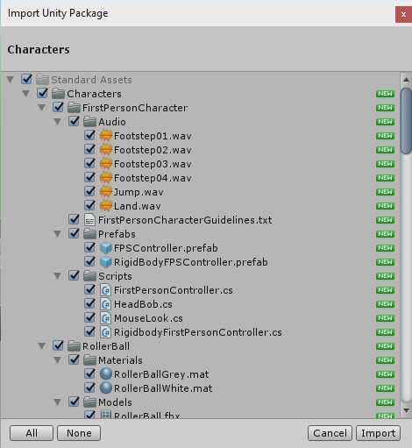Viewport: 412px width, 448px height.
Task: Select the RigidbodyFirstPersonController.cs entry
Action: (198, 332)
